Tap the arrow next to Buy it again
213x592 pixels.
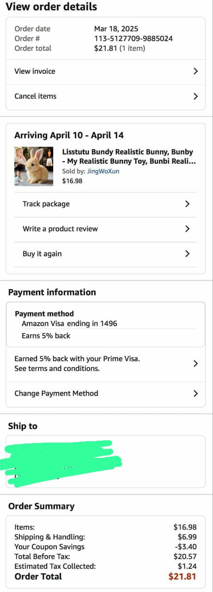tap(187, 253)
